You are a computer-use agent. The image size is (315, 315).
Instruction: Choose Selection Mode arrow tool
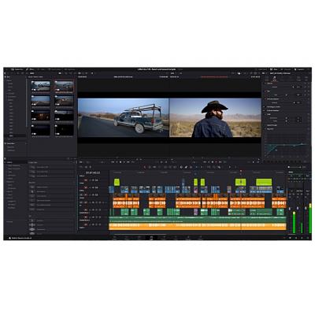coord(145,167)
